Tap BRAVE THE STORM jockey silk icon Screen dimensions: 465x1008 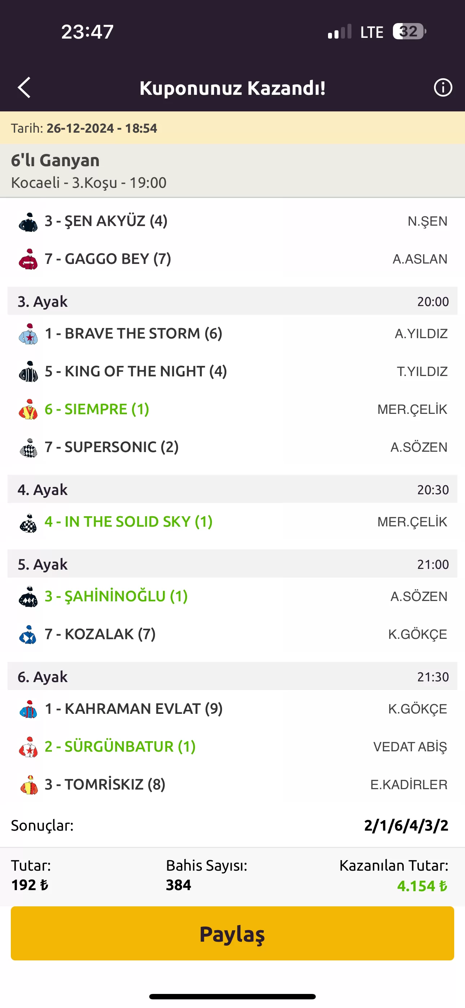coord(28,334)
